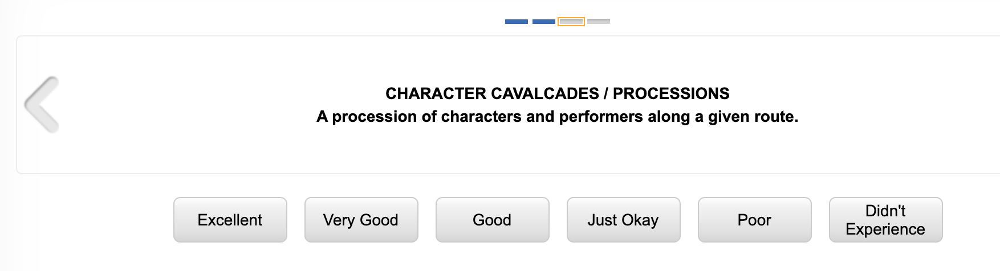The height and width of the screenshot is (271, 1000).
Task: Select the highlighted third progress step indicator
Action: [571, 22]
